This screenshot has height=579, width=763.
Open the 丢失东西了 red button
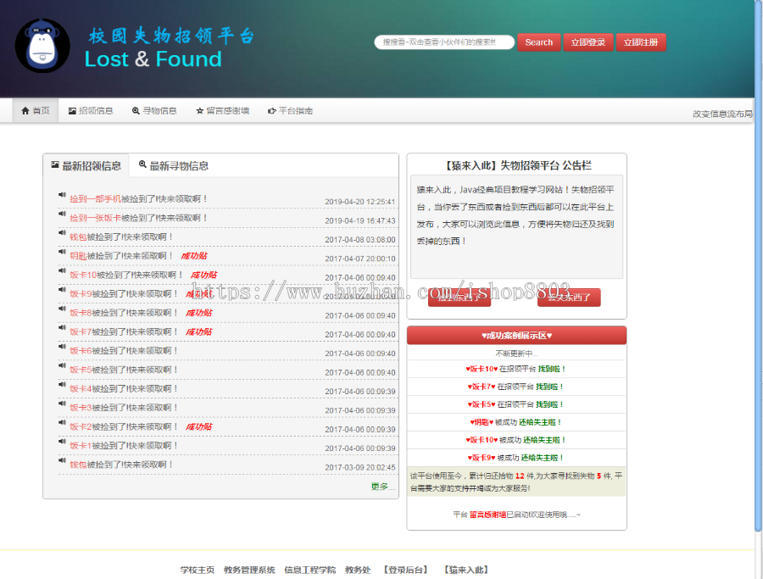(569, 298)
